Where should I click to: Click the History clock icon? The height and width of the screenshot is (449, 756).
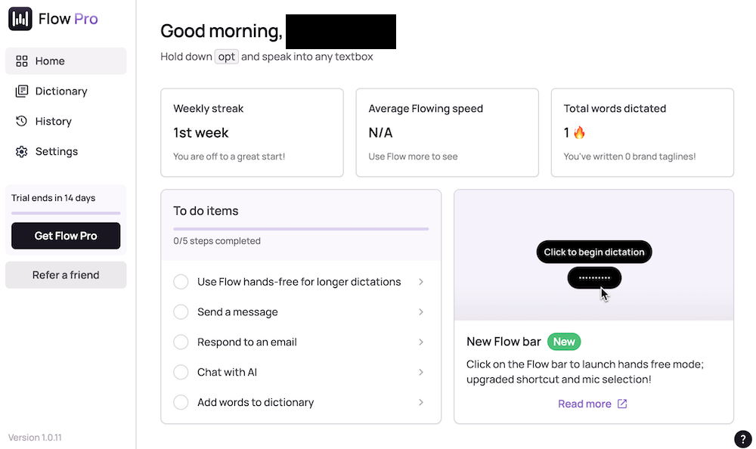tap(22, 122)
